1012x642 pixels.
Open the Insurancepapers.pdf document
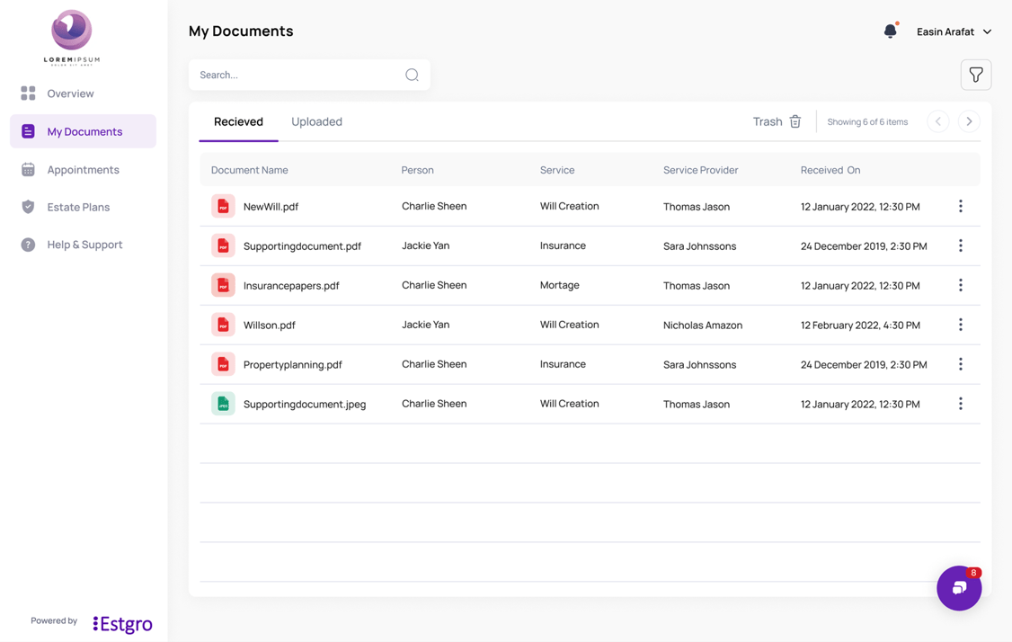291,285
